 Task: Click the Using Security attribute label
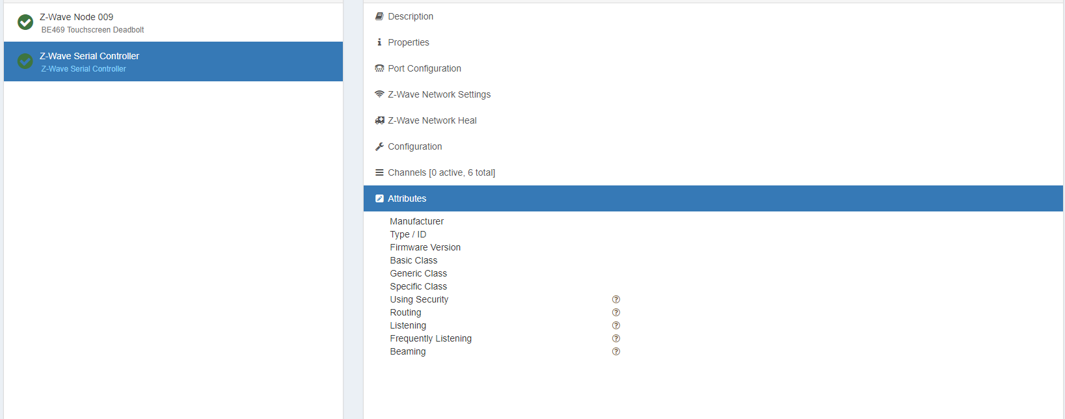point(419,299)
